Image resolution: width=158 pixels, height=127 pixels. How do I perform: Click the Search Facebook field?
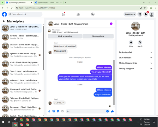25,14
